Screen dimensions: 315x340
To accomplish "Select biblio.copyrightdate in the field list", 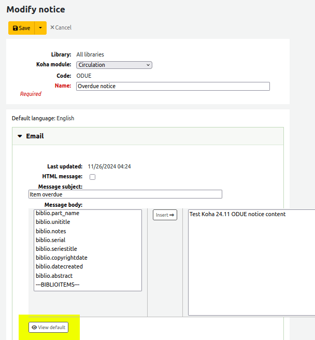I will (x=88, y=258).
